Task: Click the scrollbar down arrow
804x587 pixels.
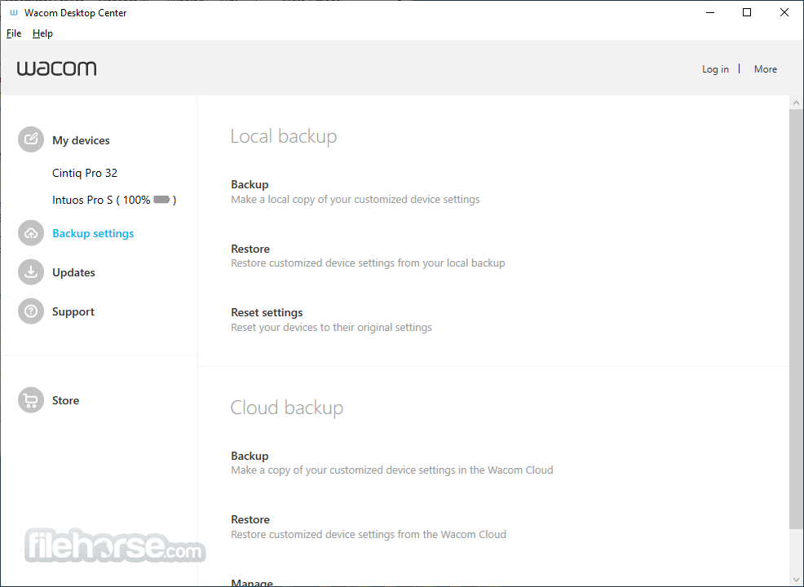Action: coord(796,580)
